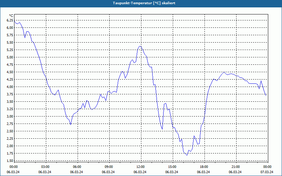
Task: Select the 06.03.24 date under 06:00
Action: point(76,172)
